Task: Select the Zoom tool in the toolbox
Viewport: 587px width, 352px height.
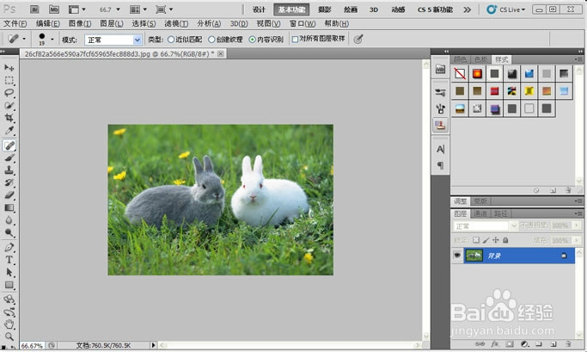Action: tap(9, 337)
